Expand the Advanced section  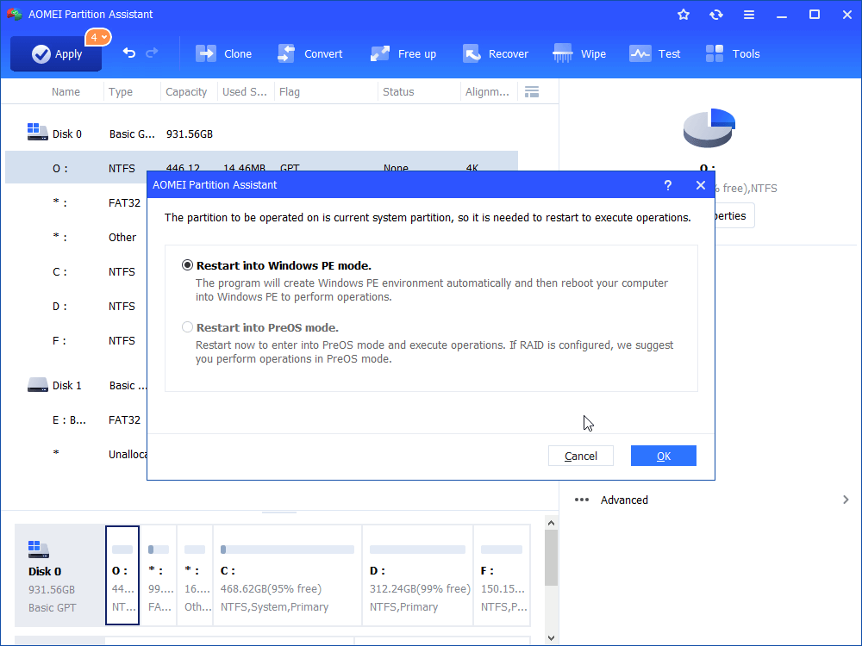tap(712, 500)
